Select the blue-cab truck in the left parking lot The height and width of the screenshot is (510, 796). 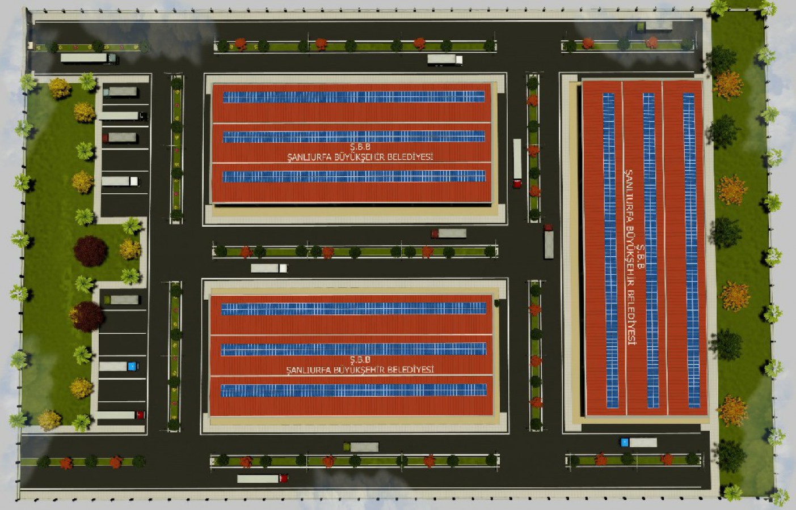click(x=119, y=366)
